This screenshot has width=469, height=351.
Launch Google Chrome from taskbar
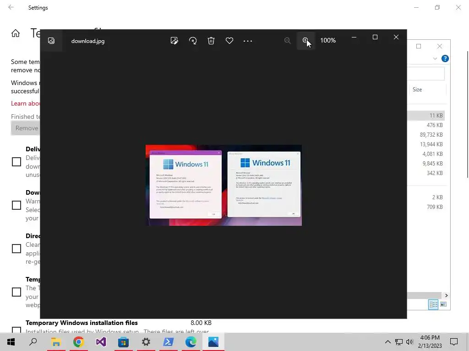click(78, 342)
